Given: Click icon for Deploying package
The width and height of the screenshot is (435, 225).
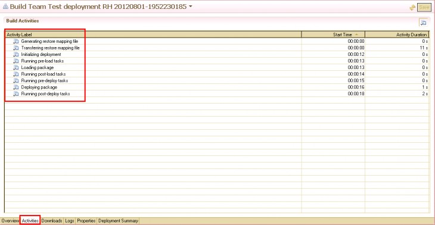Looking at the screenshot, I should click(16, 87).
